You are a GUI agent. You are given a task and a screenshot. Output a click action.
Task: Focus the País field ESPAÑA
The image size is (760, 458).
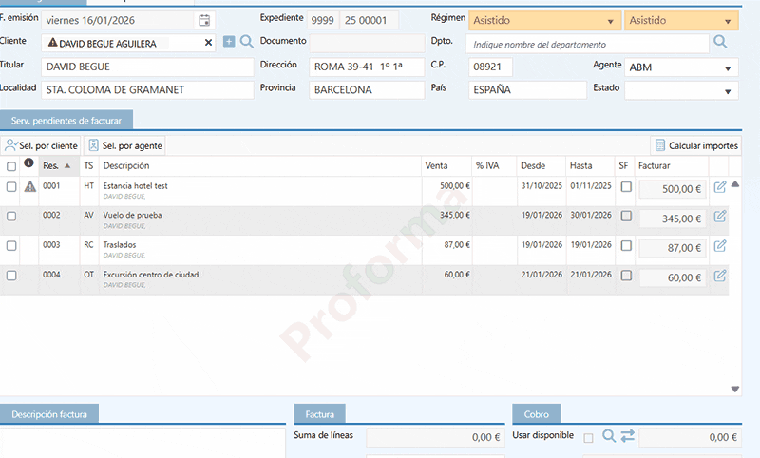tap(527, 90)
